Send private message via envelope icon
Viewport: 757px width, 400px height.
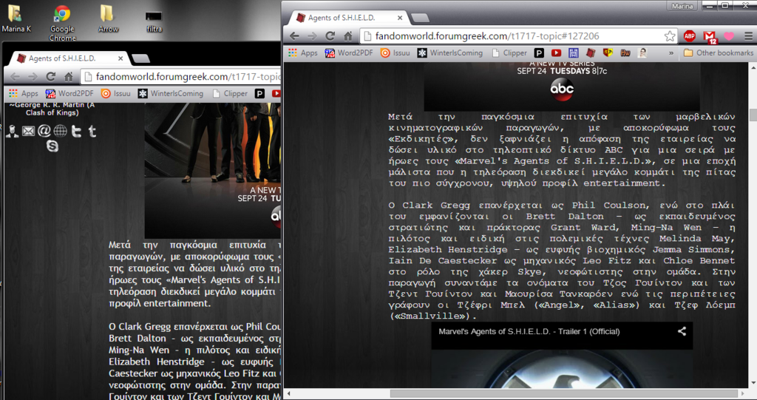29,131
